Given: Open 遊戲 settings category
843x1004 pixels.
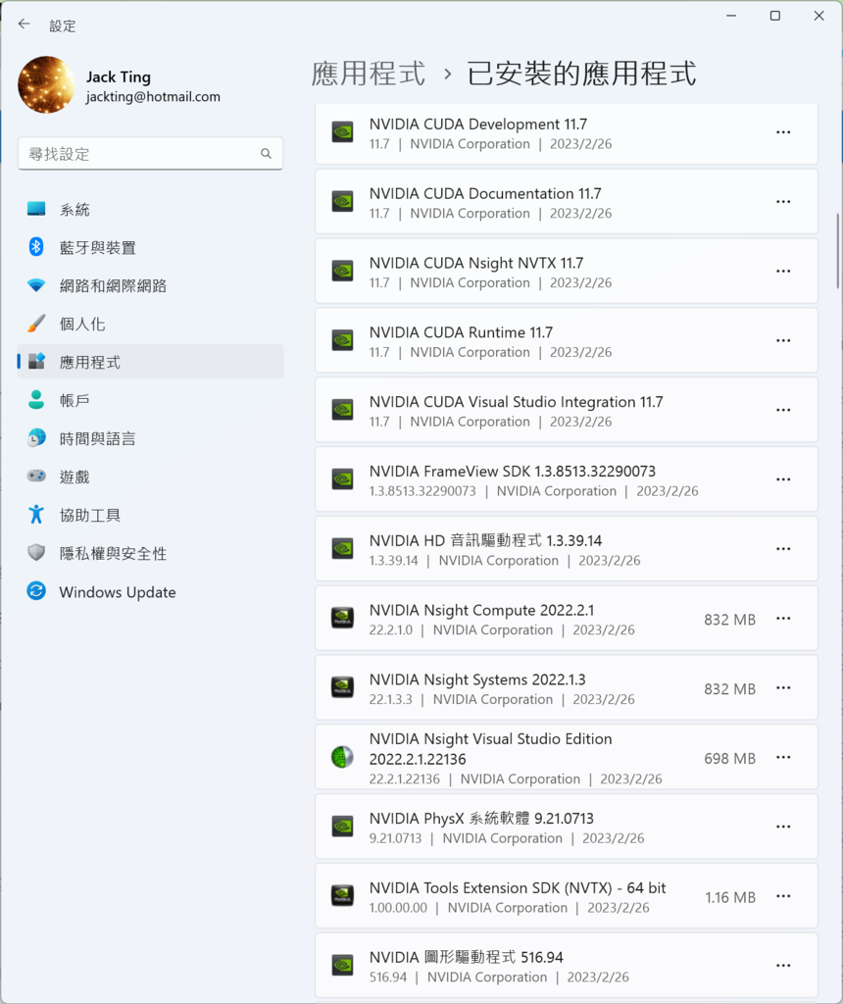Looking at the screenshot, I should click(x=150, y=477).
